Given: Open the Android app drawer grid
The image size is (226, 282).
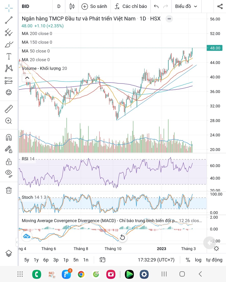Looking at the screenshot, I should click(x=20, y=274).
